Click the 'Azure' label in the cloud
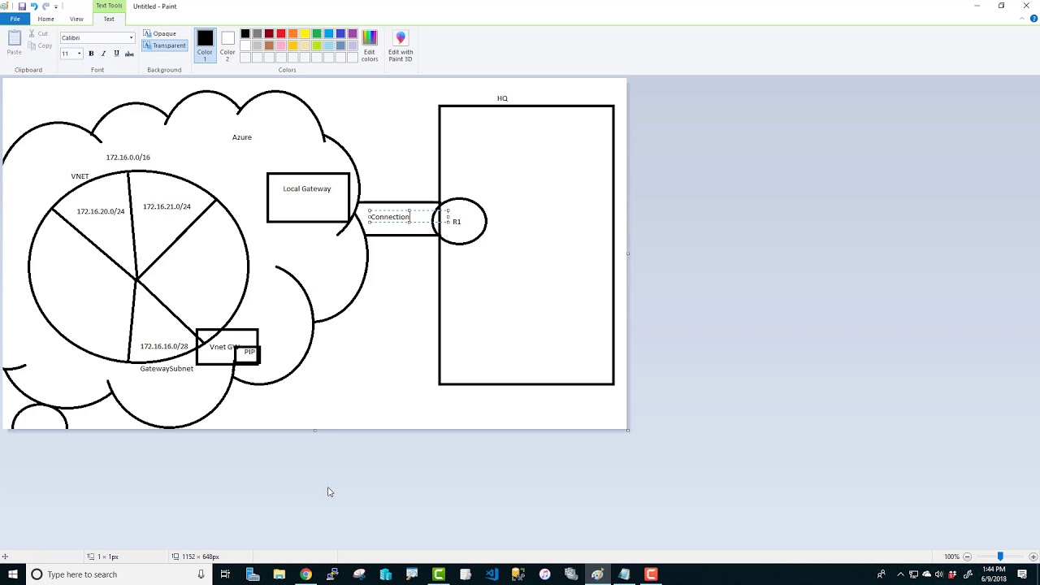 (x=242, y=137)
